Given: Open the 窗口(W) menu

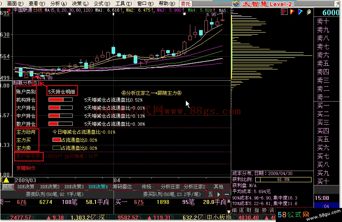Looking at the screenshot, I should click(x=145, y=4).
